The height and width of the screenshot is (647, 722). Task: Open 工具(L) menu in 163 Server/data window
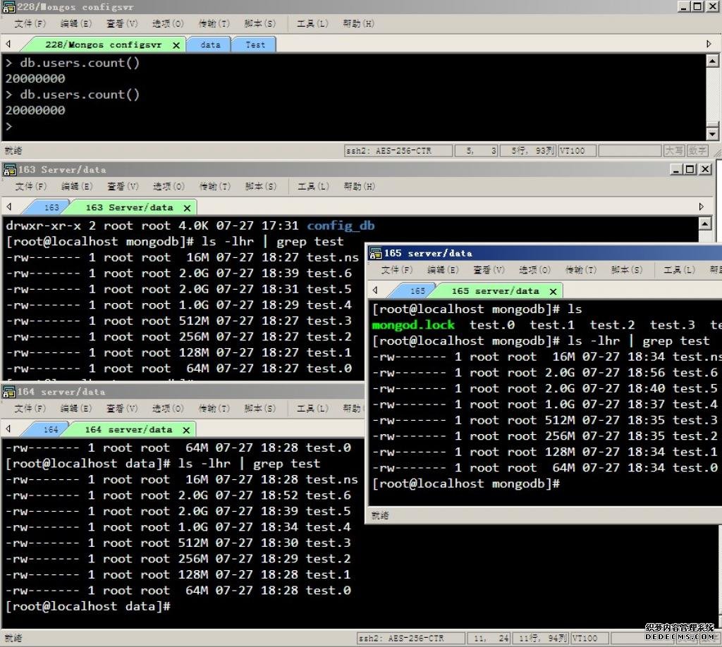click(312, 187)
